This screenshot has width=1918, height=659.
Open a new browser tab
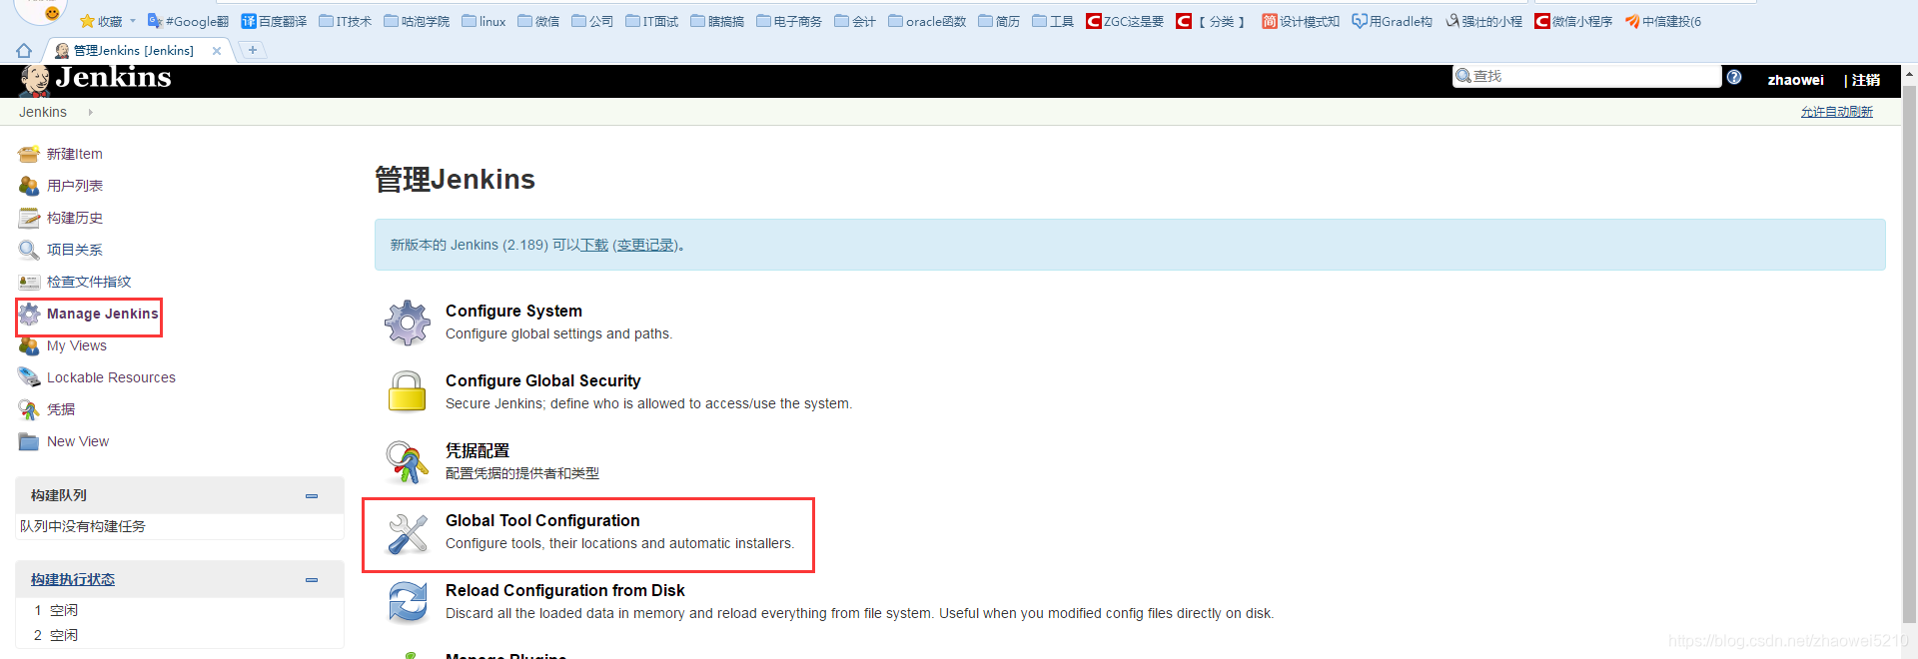pos(253,50)
